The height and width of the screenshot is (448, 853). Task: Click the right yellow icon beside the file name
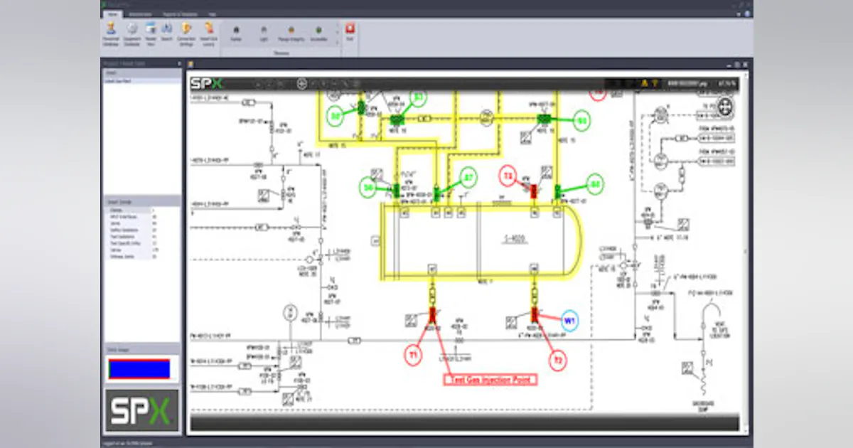[x=655, y=84]
